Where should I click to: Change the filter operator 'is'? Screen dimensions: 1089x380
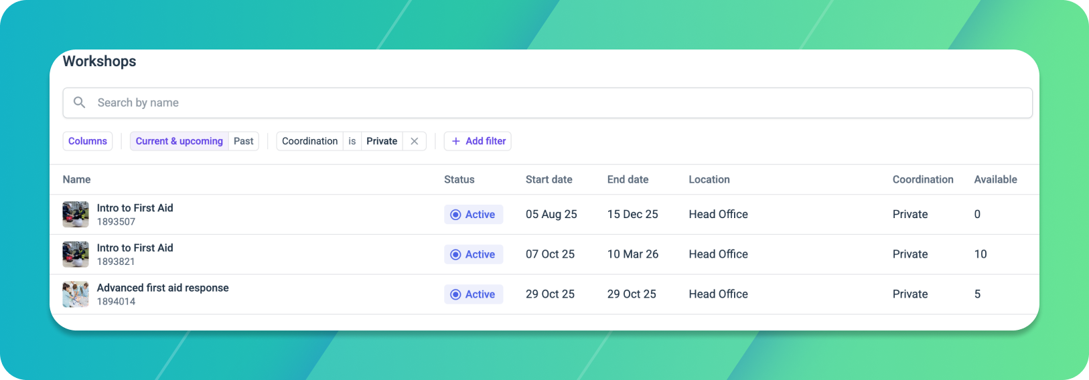[x=352, y=141]
